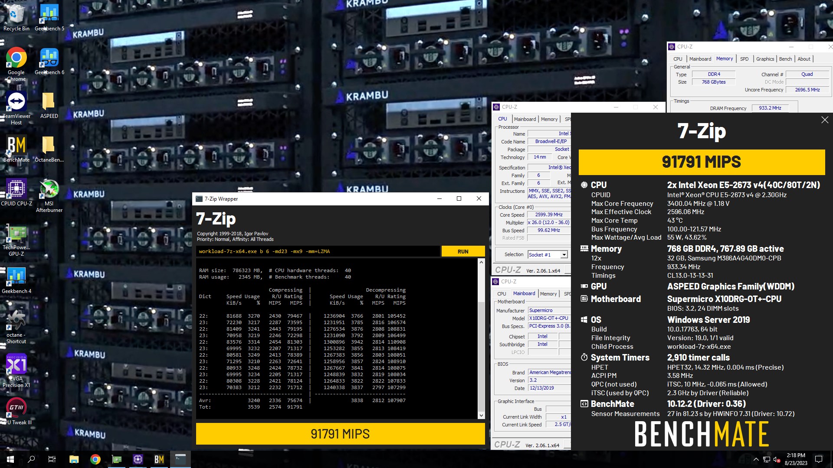Click Supermicro X10DRG-OT+-CPU motherboard text
Viewport: 833px width, 468px height.
(x=724, y=299)
